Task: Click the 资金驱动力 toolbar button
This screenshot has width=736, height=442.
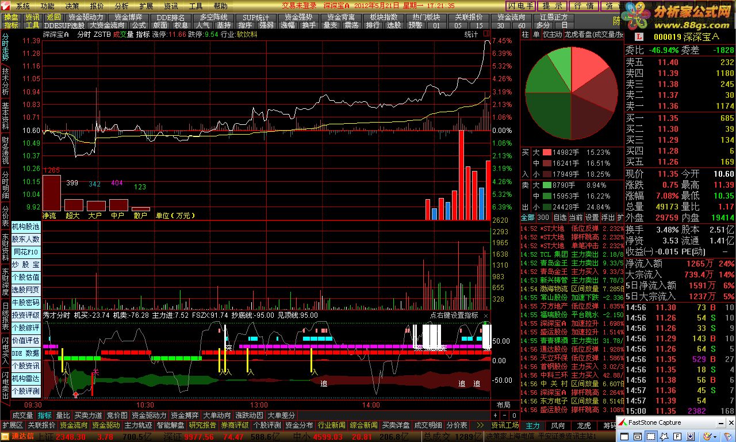Action: [86, 17]
